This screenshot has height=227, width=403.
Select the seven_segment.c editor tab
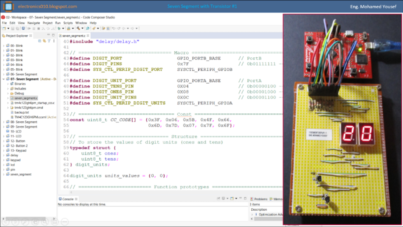tap(73, 35)
